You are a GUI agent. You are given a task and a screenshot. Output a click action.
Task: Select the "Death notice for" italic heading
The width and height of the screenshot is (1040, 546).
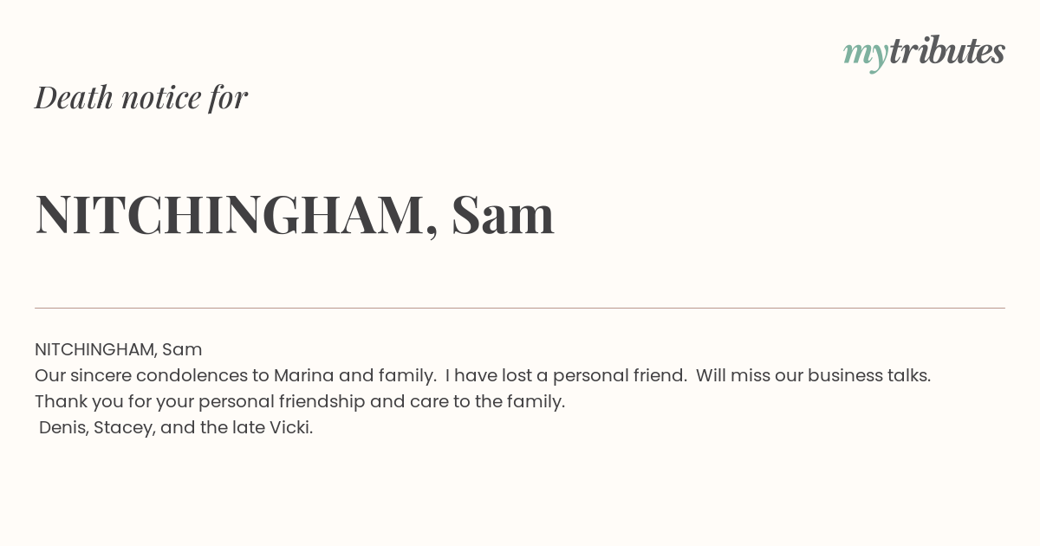point(141,97)
